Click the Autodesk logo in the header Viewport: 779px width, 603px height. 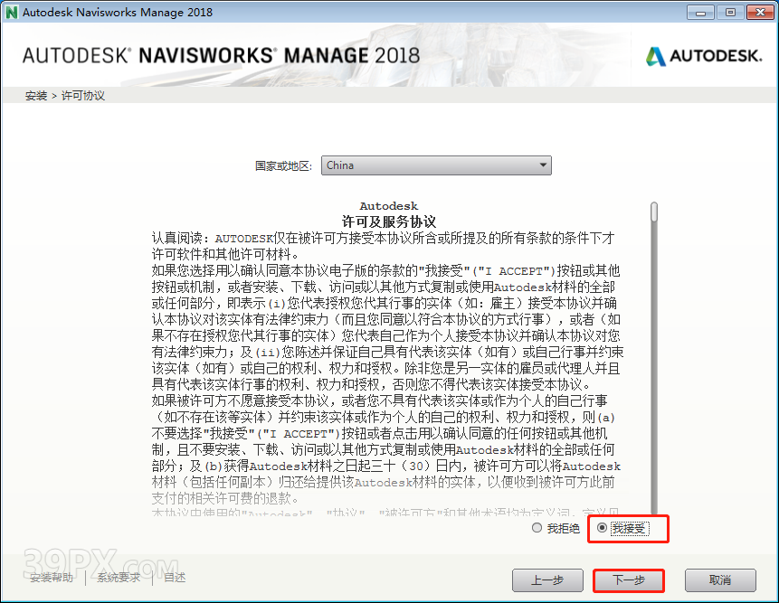point(703,56)
